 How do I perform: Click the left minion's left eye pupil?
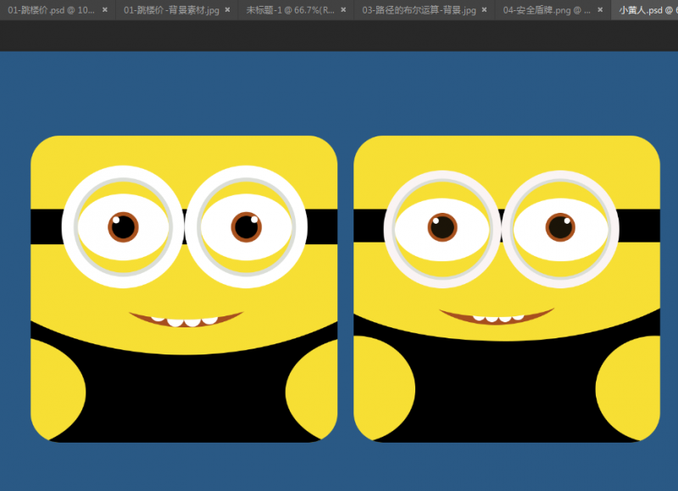pyautogui.click(x=123, y=226)
